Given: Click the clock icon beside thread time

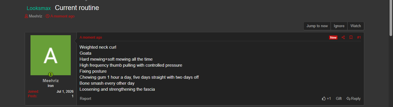Looking at the screenshot, I should (47, 16).
